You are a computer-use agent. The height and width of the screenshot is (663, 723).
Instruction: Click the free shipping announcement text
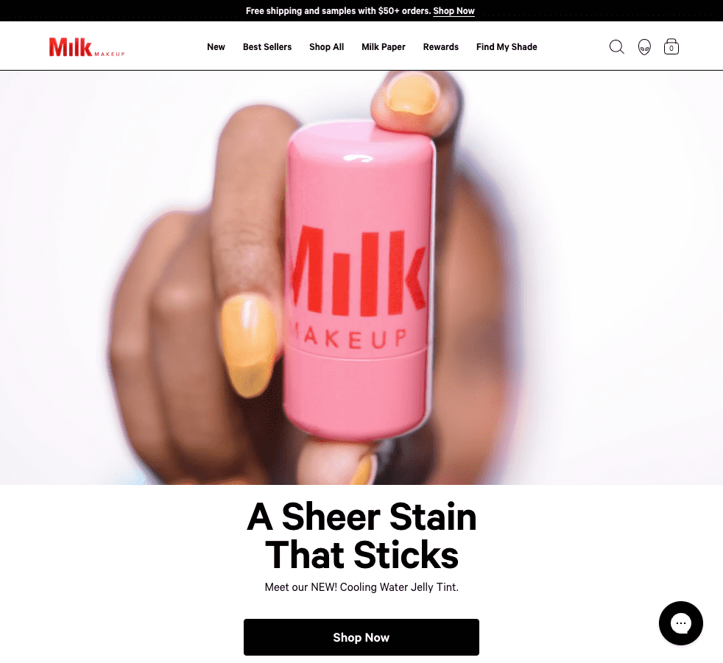[x=338, y=10]
